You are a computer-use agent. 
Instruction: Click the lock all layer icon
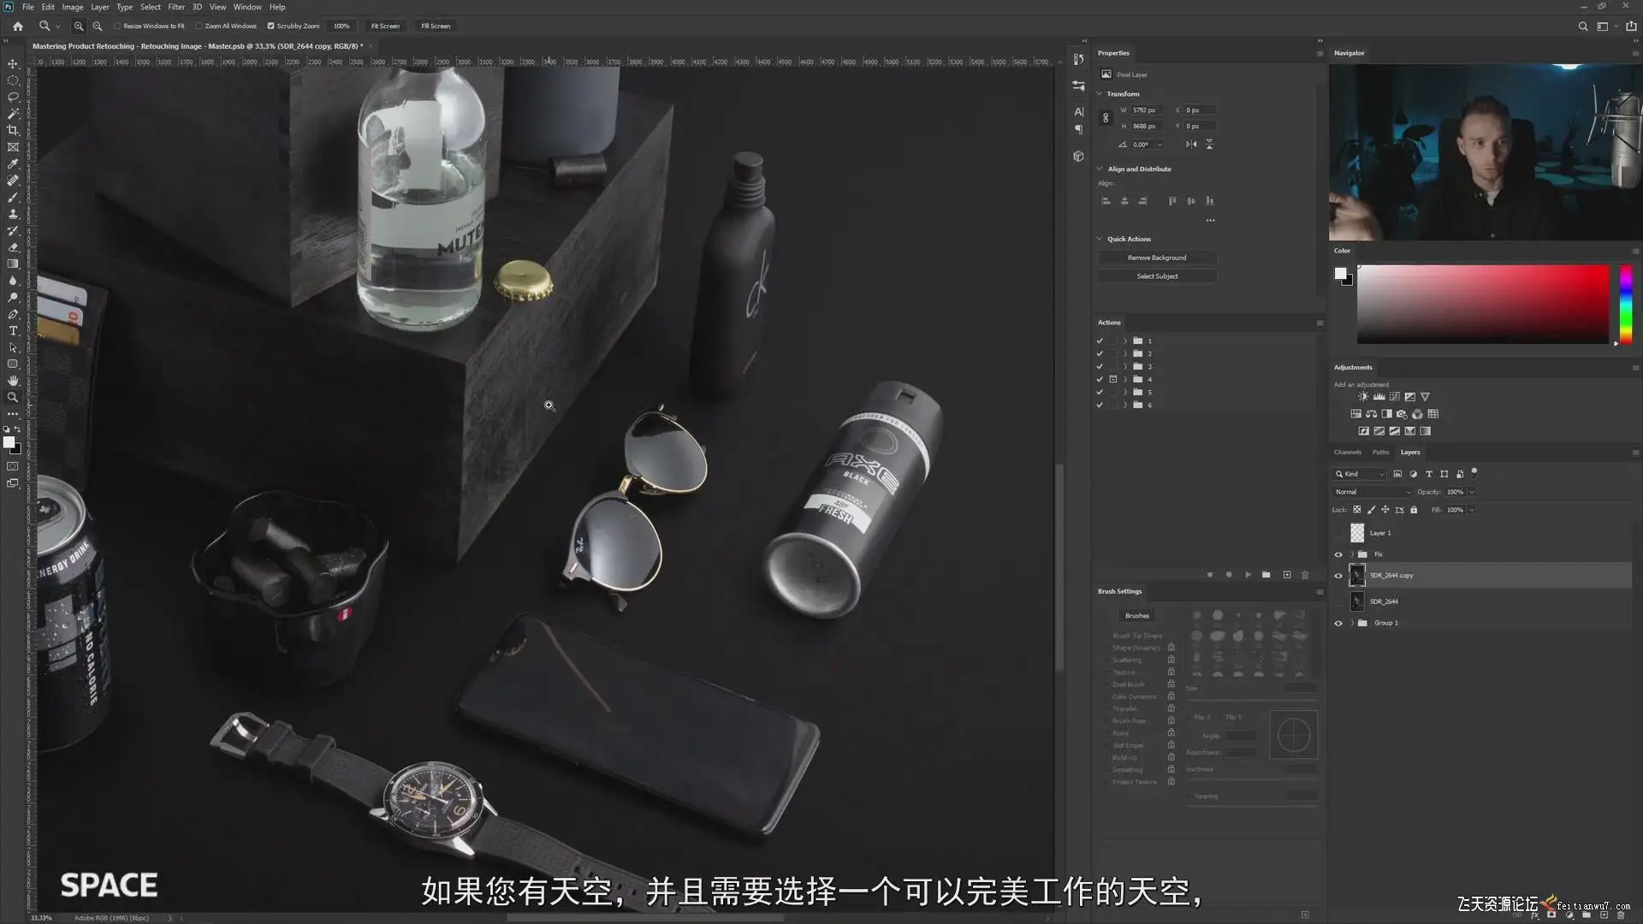coord(1414,510)
